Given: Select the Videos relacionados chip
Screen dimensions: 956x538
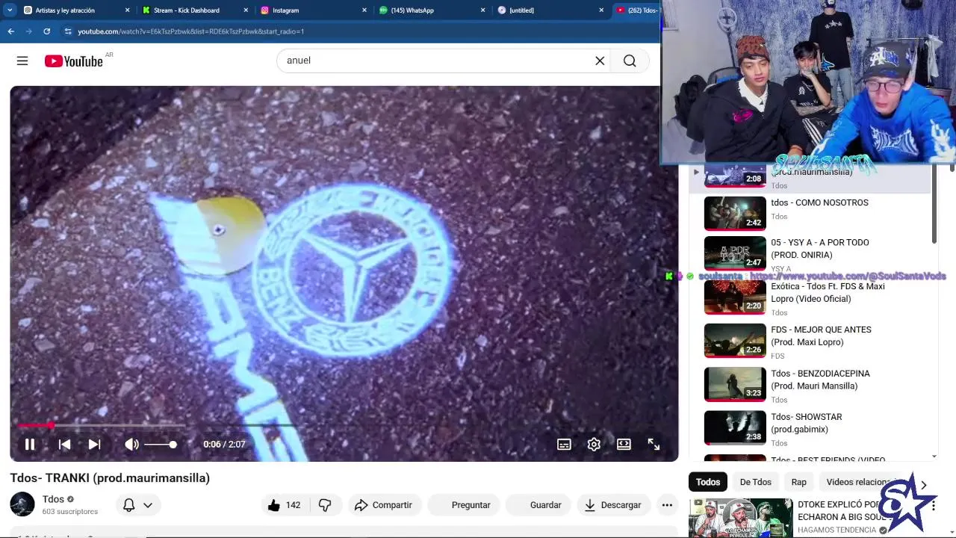Looking at the screenshot, I should 859,482.
